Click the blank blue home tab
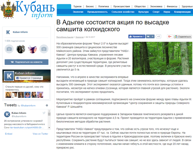The width and height of the screenshot is (193, 150). click(x=64, y=6)
